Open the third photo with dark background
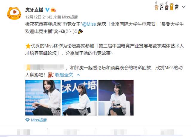This screenshot has width=191, height=137. click(116, 98)
